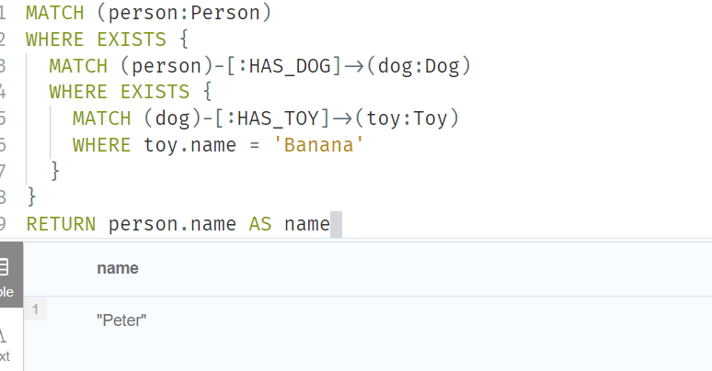Click the AS keyword on last line
Image resolution: width=712 pixels, height=371 pixels.
tap(260, 224)
